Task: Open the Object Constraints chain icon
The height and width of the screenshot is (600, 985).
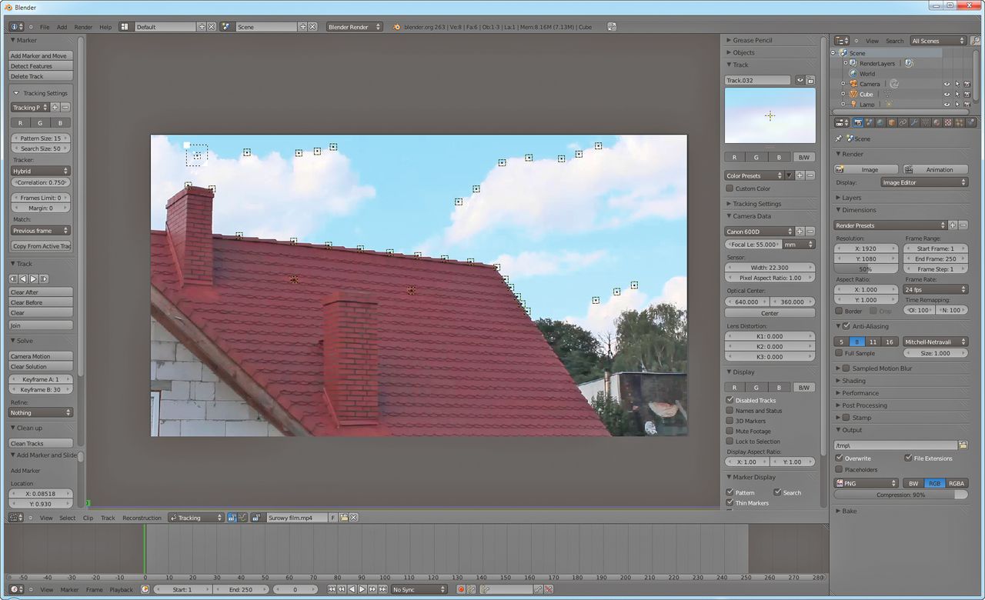Action: [x=903, y=122]
